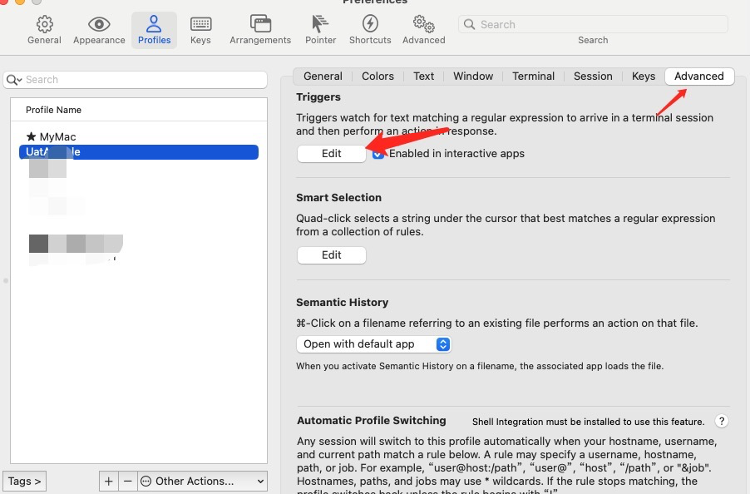Click the help question mark for Automatic Profile Switching

[x=721, y=421]
